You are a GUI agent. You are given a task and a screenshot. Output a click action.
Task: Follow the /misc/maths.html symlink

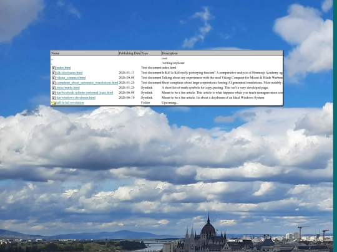coord(68,88)
